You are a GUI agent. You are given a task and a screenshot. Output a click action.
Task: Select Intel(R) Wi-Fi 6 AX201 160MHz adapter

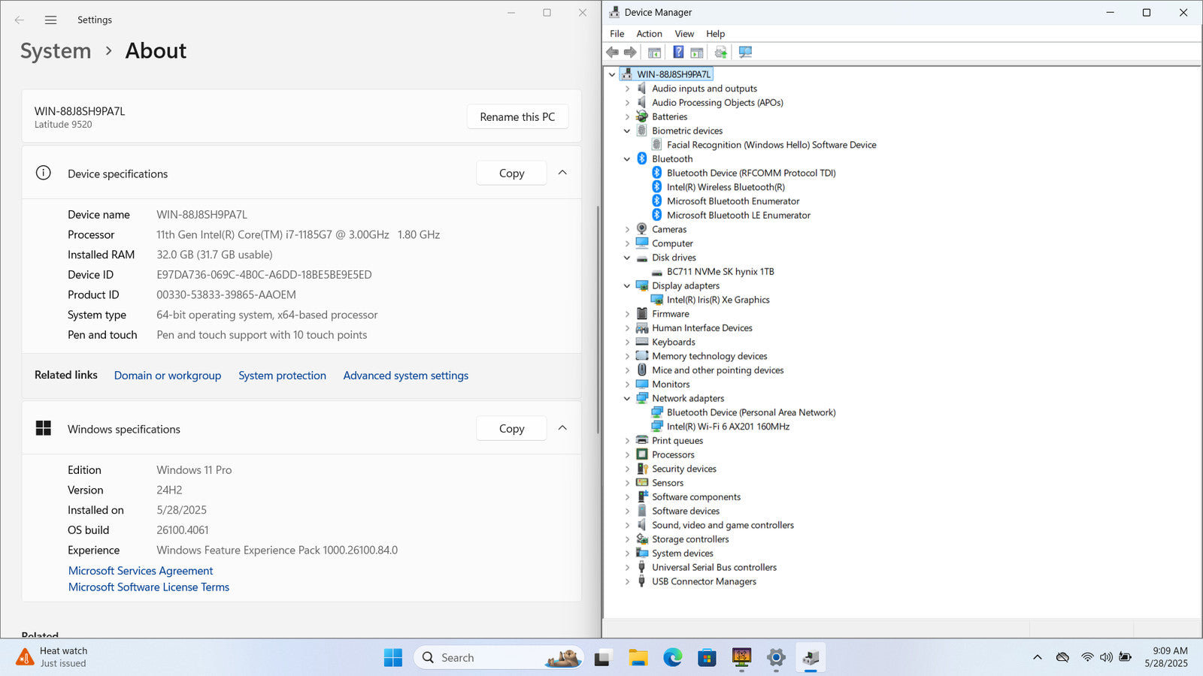[x=728, y=427]
